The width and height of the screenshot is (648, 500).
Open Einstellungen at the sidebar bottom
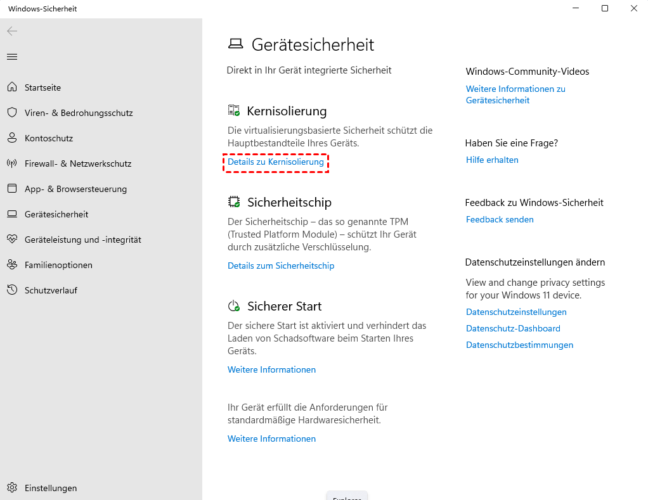(51, 488)
